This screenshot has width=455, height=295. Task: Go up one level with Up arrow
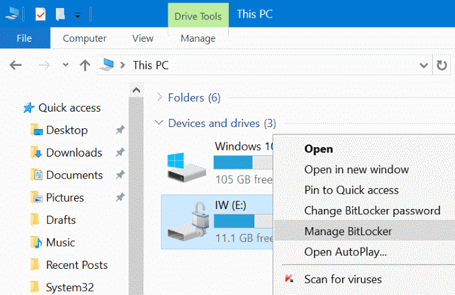[85, 65]
